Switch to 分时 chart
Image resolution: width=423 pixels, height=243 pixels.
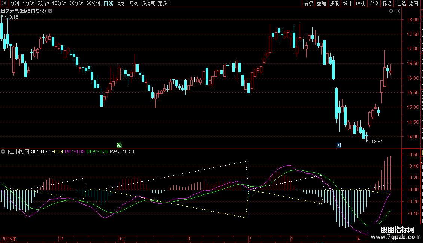tap(15, 3)
